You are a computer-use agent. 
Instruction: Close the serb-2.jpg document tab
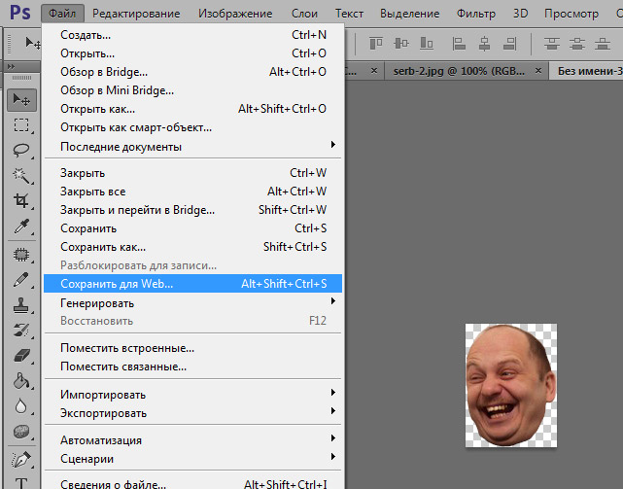[x=538, y=72]
